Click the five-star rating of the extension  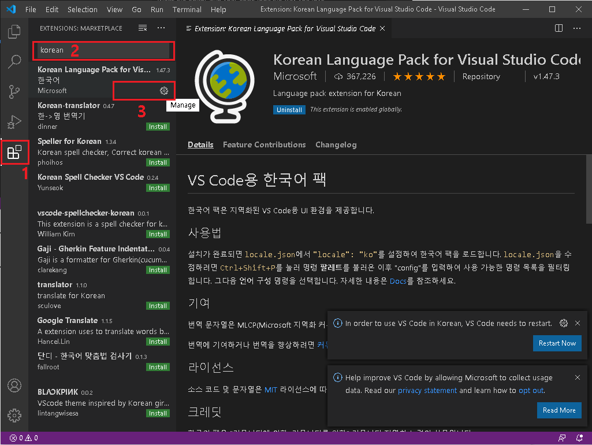[419, 77]
